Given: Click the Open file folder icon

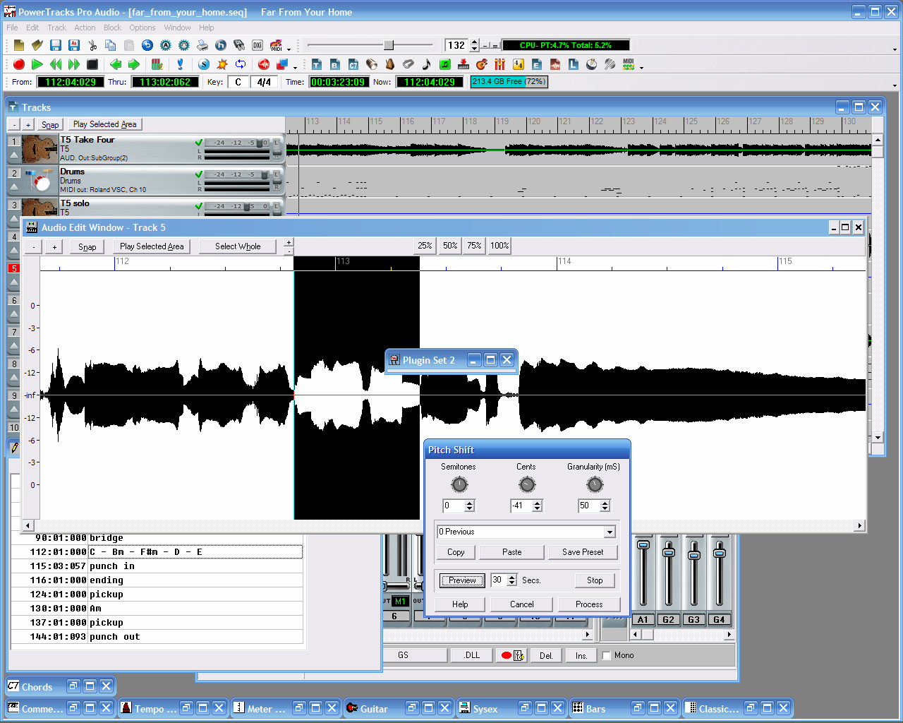Looking at the screenshot, I should (37, 45).
